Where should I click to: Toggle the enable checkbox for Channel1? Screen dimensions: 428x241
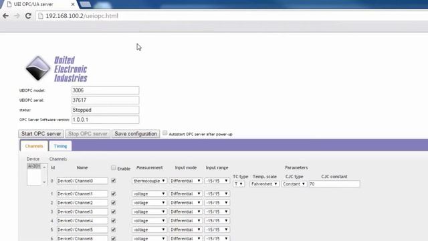tap(114, 193)
